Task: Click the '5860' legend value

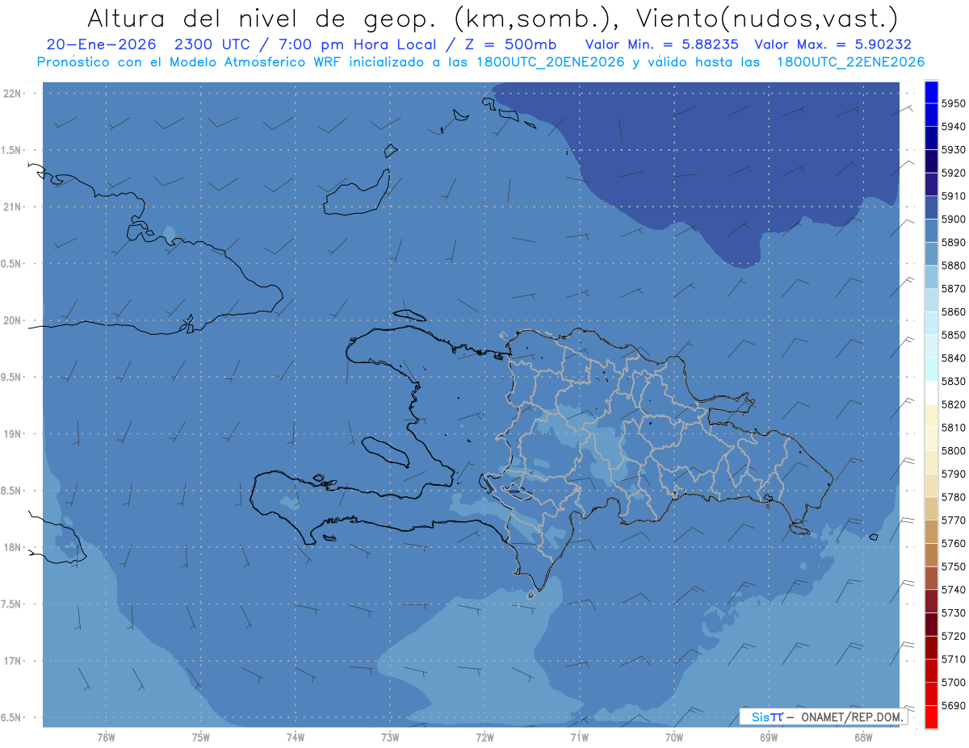Action: (954, 311)
